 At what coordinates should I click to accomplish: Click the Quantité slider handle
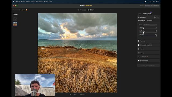143,29
